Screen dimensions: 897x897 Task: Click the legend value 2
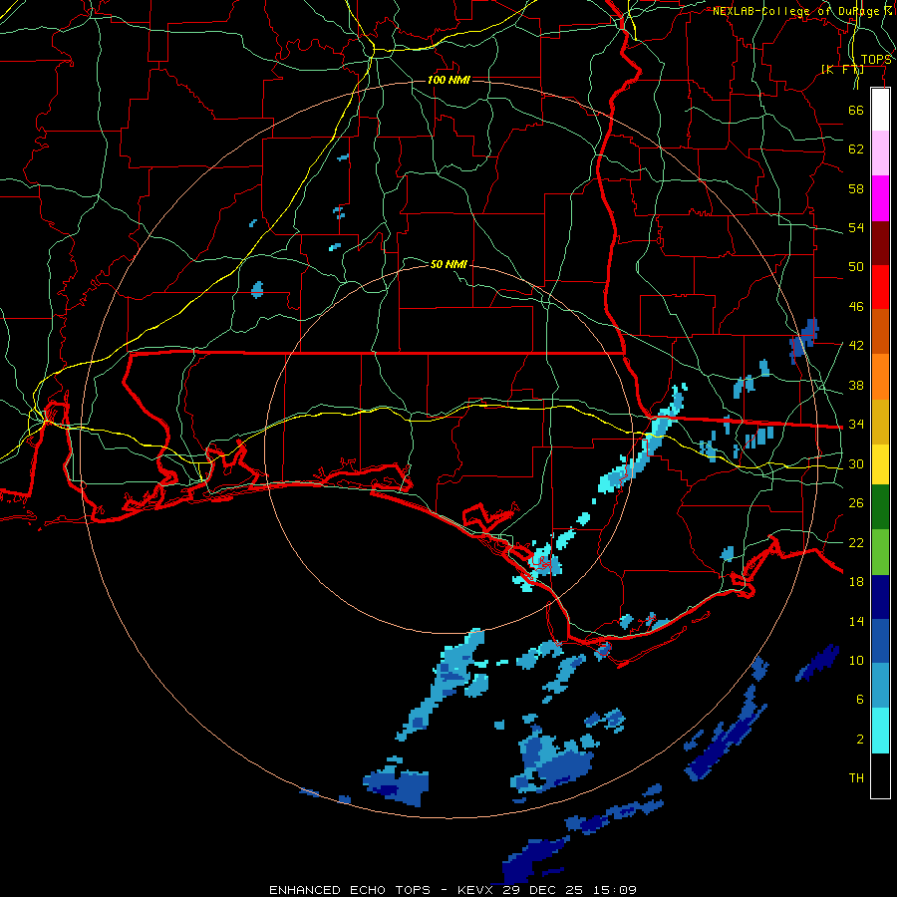click(x=860, y=739)
